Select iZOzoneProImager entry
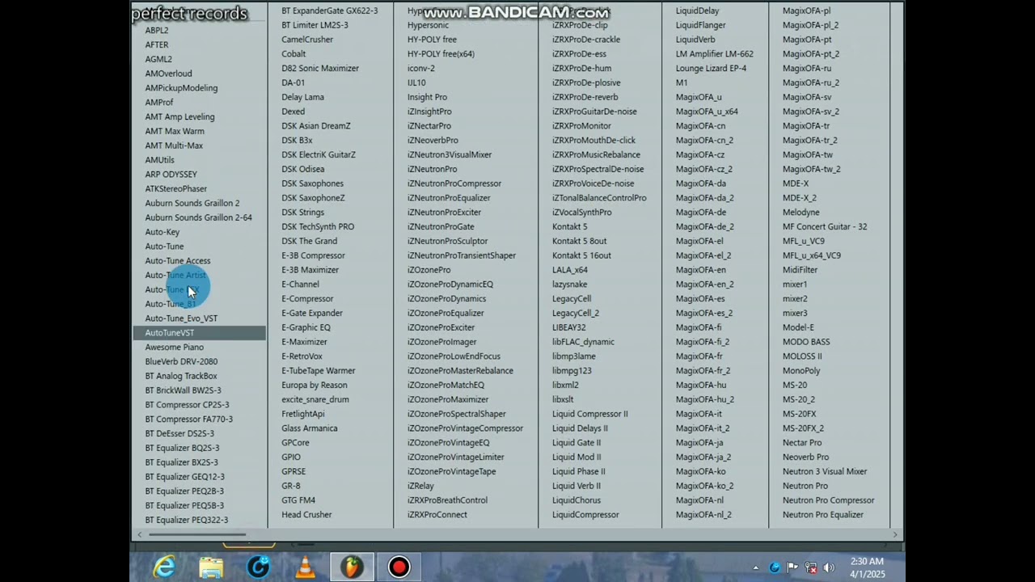 pos(442,342)
